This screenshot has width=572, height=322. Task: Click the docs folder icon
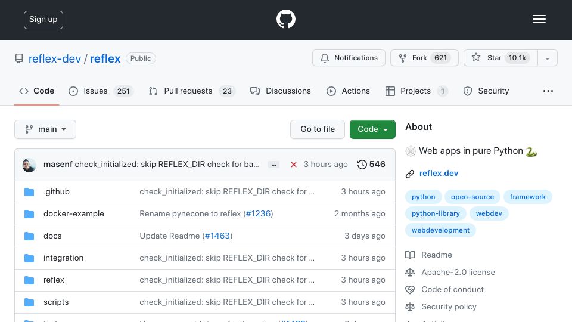(x=29, y=236)
